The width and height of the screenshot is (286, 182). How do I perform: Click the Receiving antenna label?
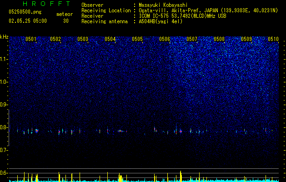pyautogui.click(x=105, y=21)
